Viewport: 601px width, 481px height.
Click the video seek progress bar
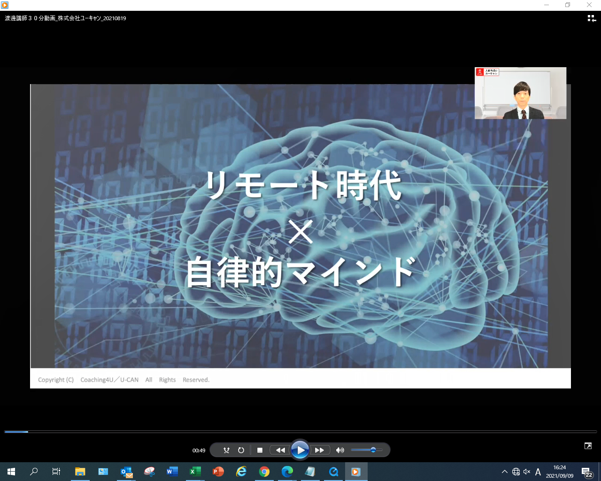300,431
